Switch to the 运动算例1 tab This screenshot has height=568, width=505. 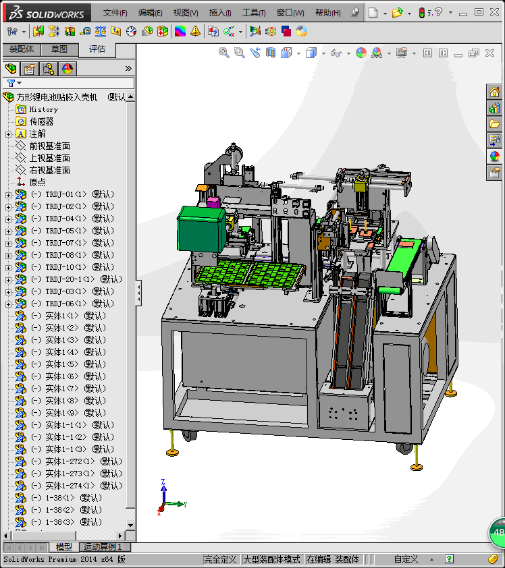[102, 546]
